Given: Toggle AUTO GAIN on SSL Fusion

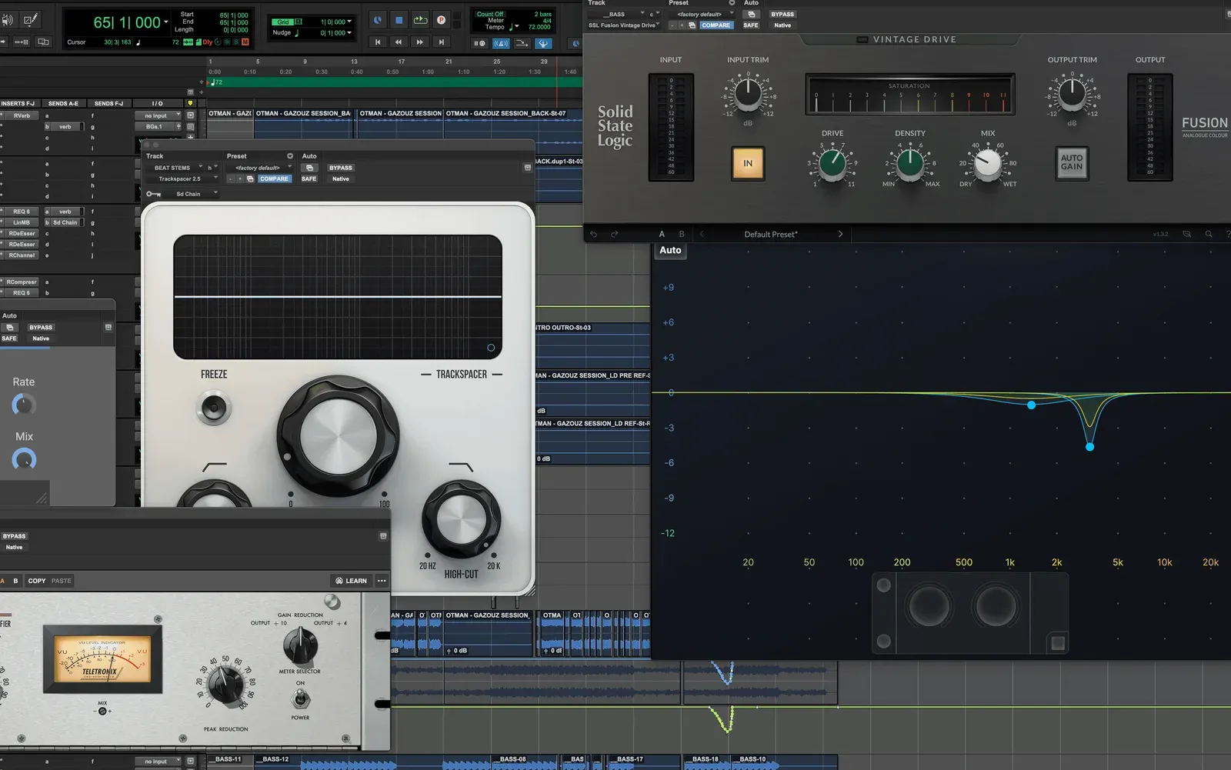Looking at the screenshot, I should click(x=1071, y=162).
